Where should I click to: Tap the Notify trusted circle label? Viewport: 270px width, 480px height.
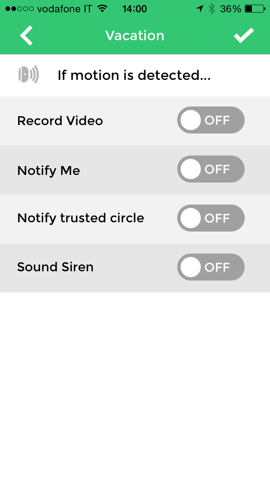coord(81,218)
